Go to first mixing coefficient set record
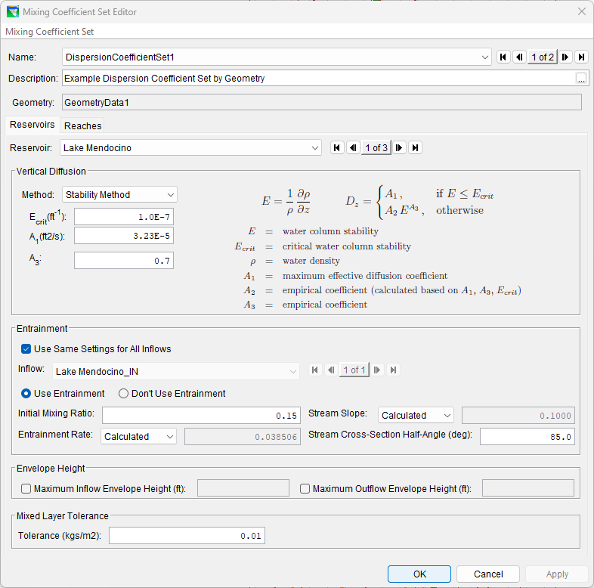 [x=504, y=57]
